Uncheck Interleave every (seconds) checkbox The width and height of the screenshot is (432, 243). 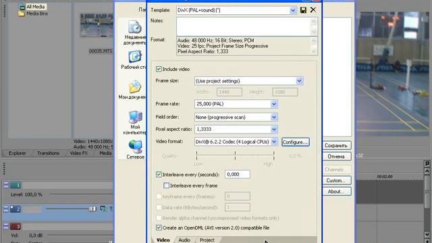click(x=159, y=174)
